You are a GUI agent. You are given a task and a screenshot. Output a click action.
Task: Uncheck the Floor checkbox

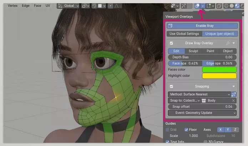186,130
